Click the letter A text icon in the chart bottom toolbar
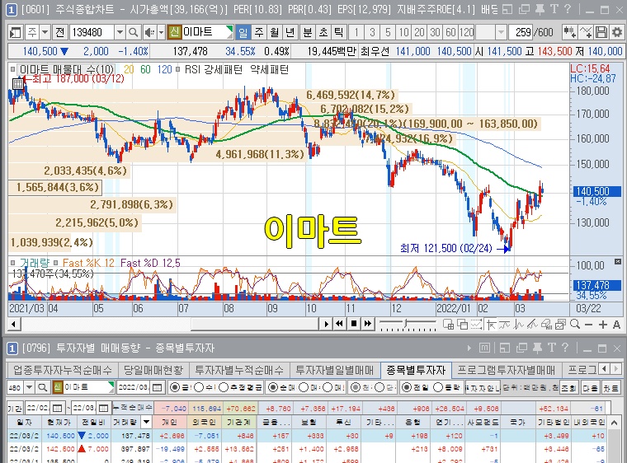This screenshot has width=627, height=463. (616, 325)
